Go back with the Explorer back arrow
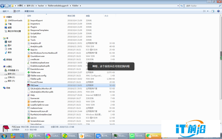222x139 pixels. click(x=2, y=6)
